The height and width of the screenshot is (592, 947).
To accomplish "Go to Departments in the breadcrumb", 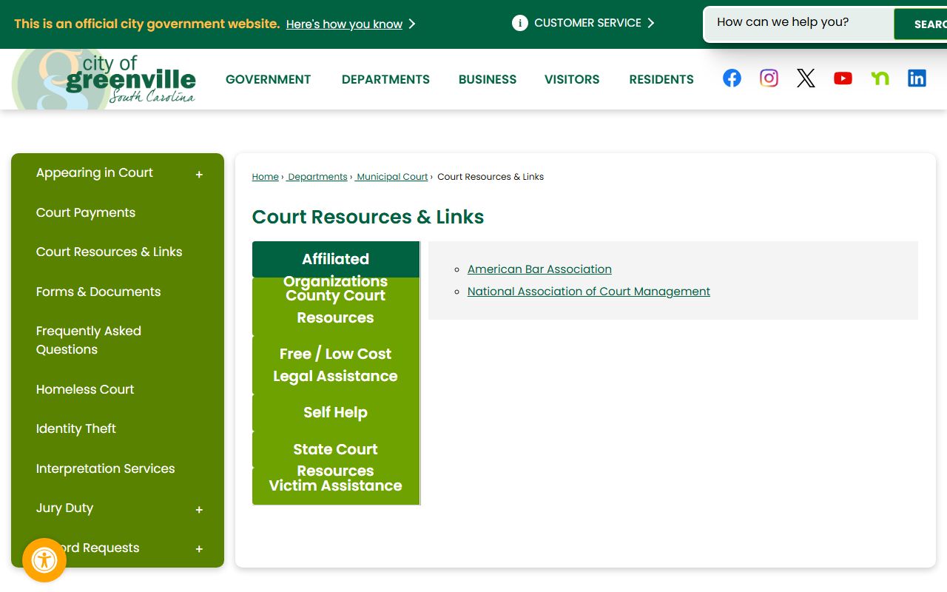I will 317,177.
